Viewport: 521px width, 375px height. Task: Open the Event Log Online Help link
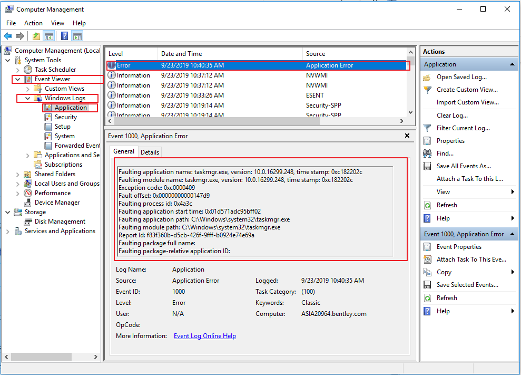pyautogui.click(x=204, y=336)
